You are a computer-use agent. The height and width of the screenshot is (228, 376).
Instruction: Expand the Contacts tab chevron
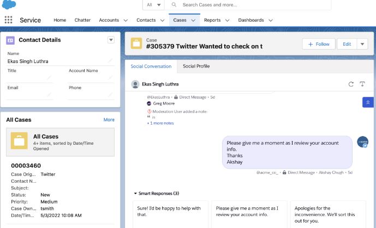pyautogui.click(x=162, y=20)
